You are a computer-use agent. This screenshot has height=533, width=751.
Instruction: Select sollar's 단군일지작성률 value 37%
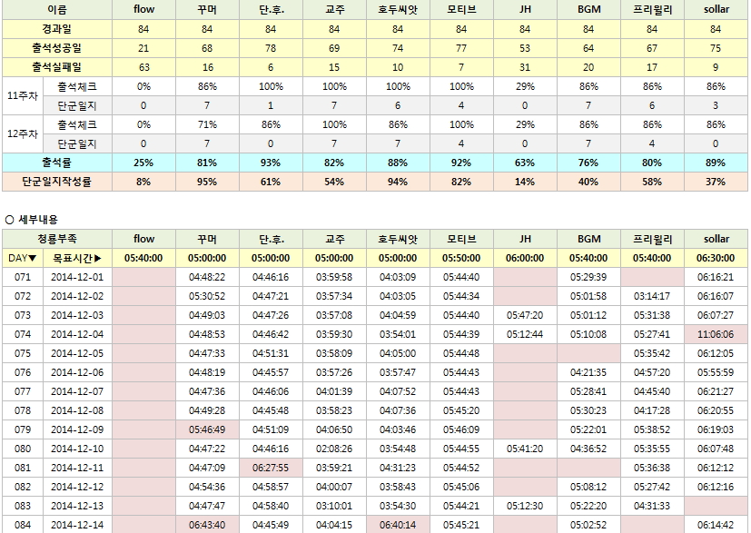(716, 182)
